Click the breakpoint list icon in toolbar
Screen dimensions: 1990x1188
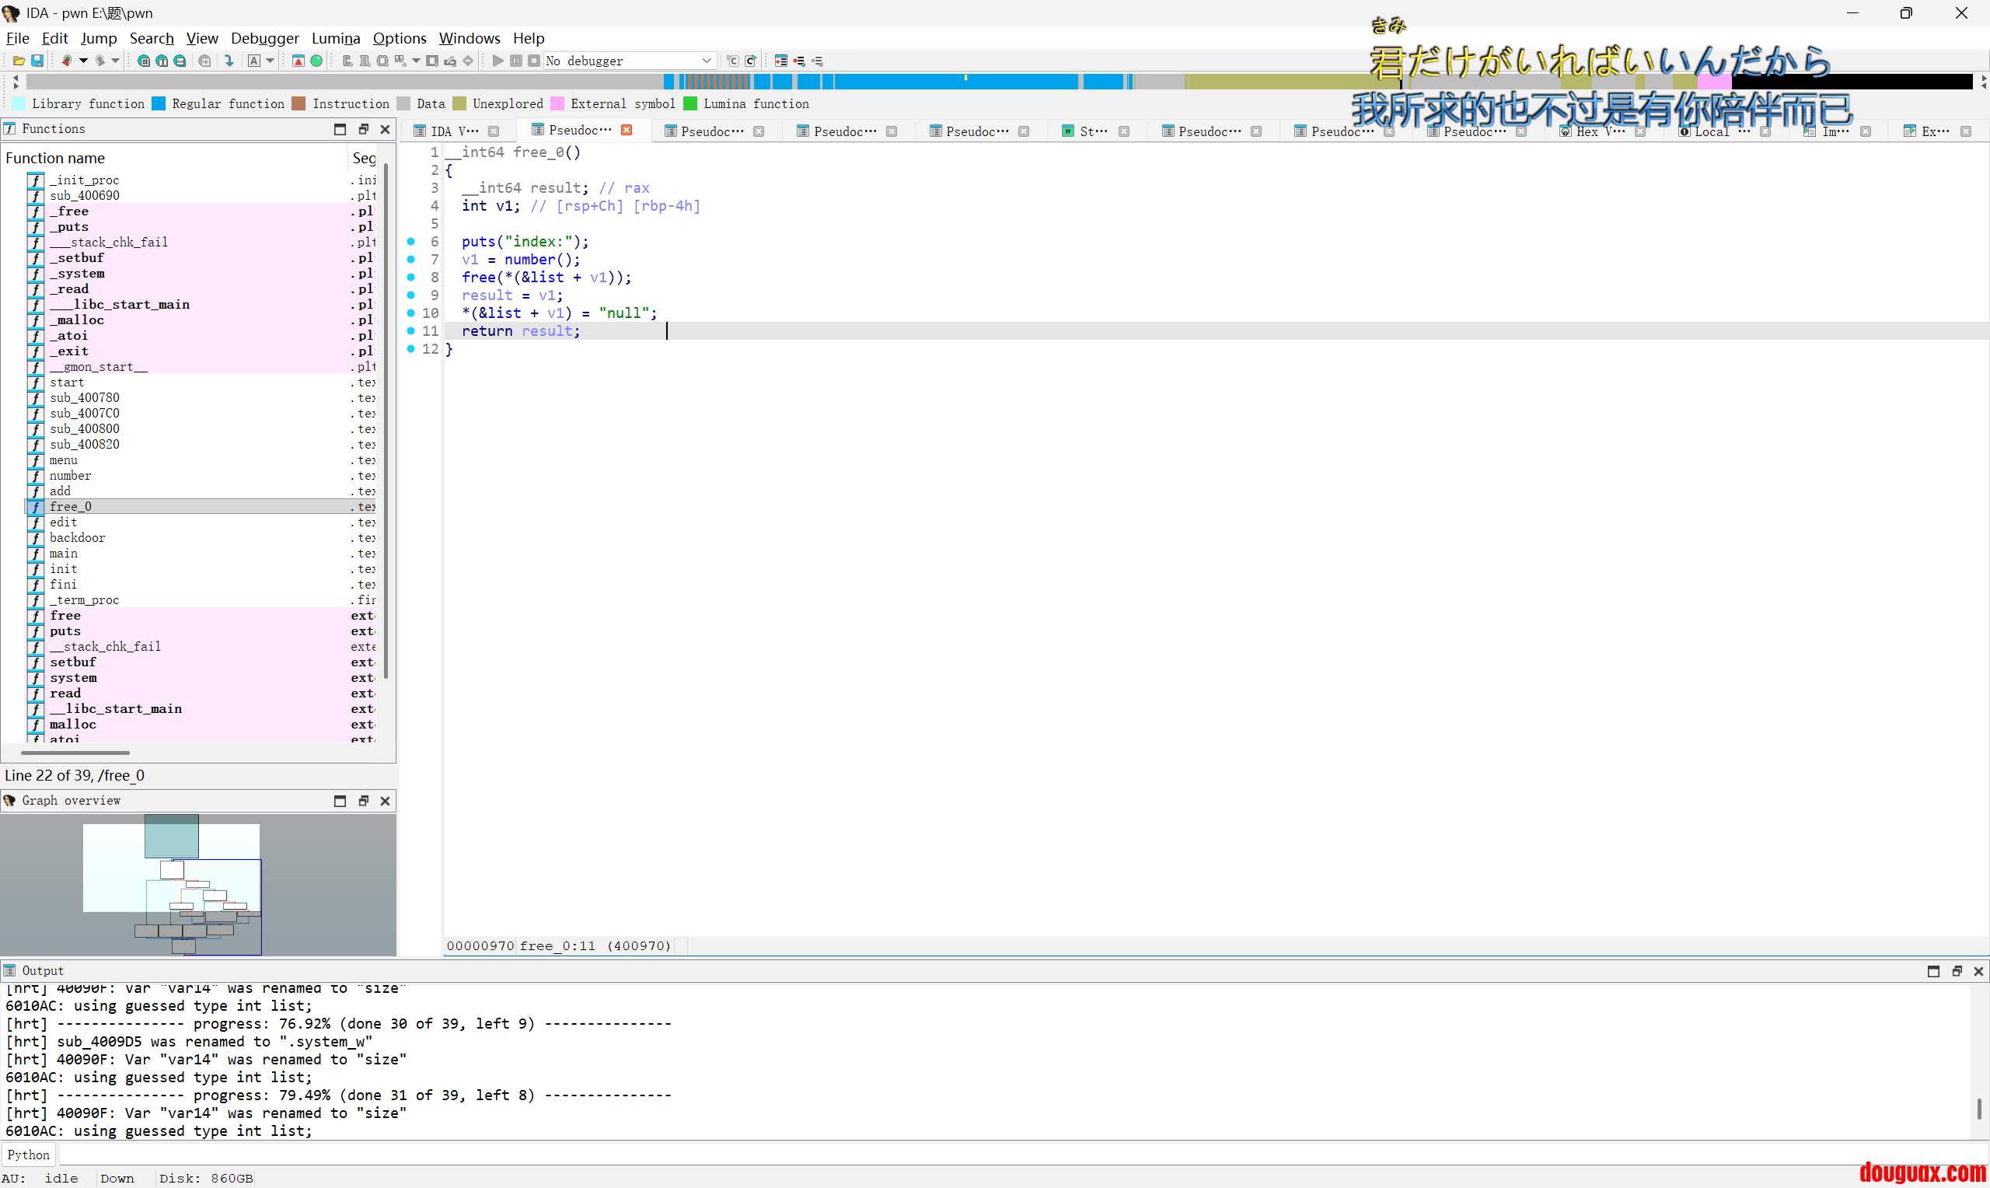click(781, 61)
